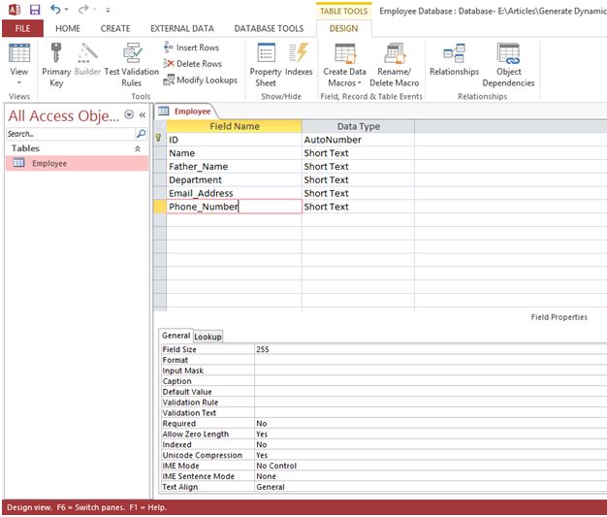This screenshot has width=607, height=517.
Task: Select the Email_Address field cell
Action: (x=235, y=193)
